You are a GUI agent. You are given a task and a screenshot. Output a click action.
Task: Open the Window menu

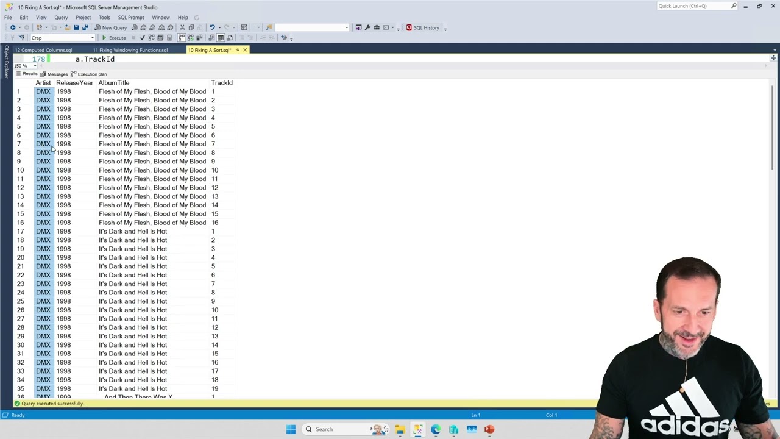(x=161, y=17)
